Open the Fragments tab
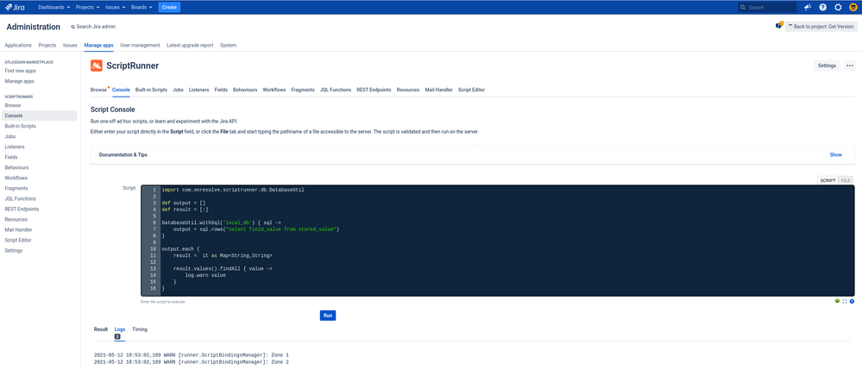 tap(303, 90)
